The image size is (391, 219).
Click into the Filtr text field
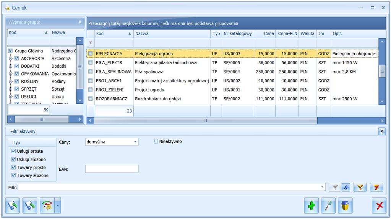[x=169, y=187]
